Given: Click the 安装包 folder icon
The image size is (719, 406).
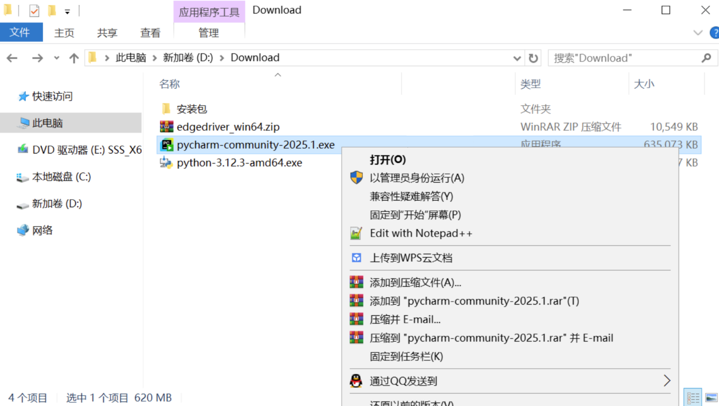Looking at the screenshot, I should [x=166, y=109].
